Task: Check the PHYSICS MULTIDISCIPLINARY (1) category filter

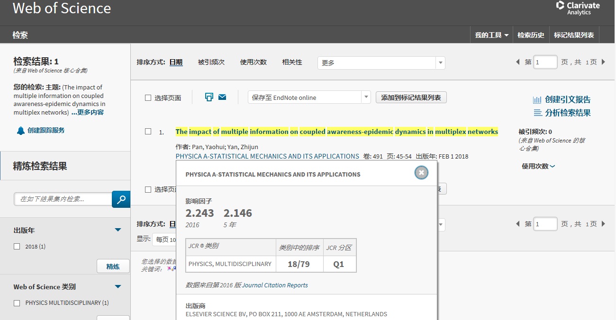Action: (x=17, y=303)
